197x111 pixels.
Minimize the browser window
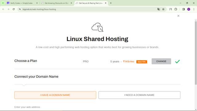click(180, 3)
